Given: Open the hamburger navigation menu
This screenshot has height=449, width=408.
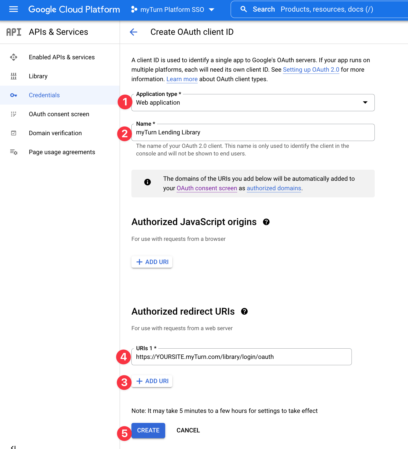Looking at the screenshot, I should click(x=13, y=9).
